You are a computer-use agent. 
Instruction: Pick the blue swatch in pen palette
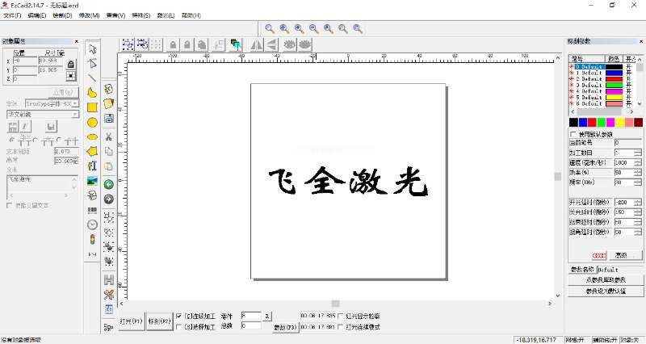[584, 122]
